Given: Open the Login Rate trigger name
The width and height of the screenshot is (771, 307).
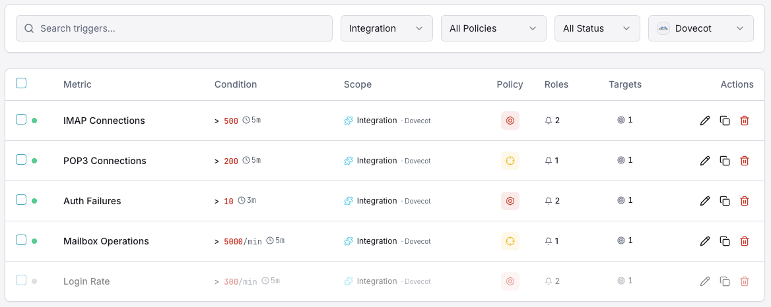Looking at the screenshot, I should point(86,281).
